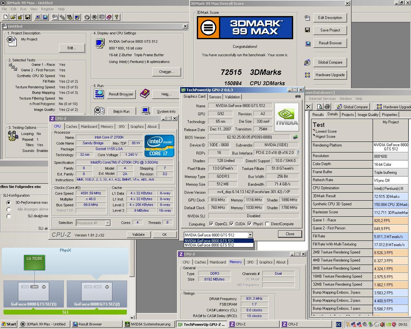Choose the highlighted GeForce 8800 GTS 512 list entry
The width and height of the screenshot is (411, 329).
point(218,241)
